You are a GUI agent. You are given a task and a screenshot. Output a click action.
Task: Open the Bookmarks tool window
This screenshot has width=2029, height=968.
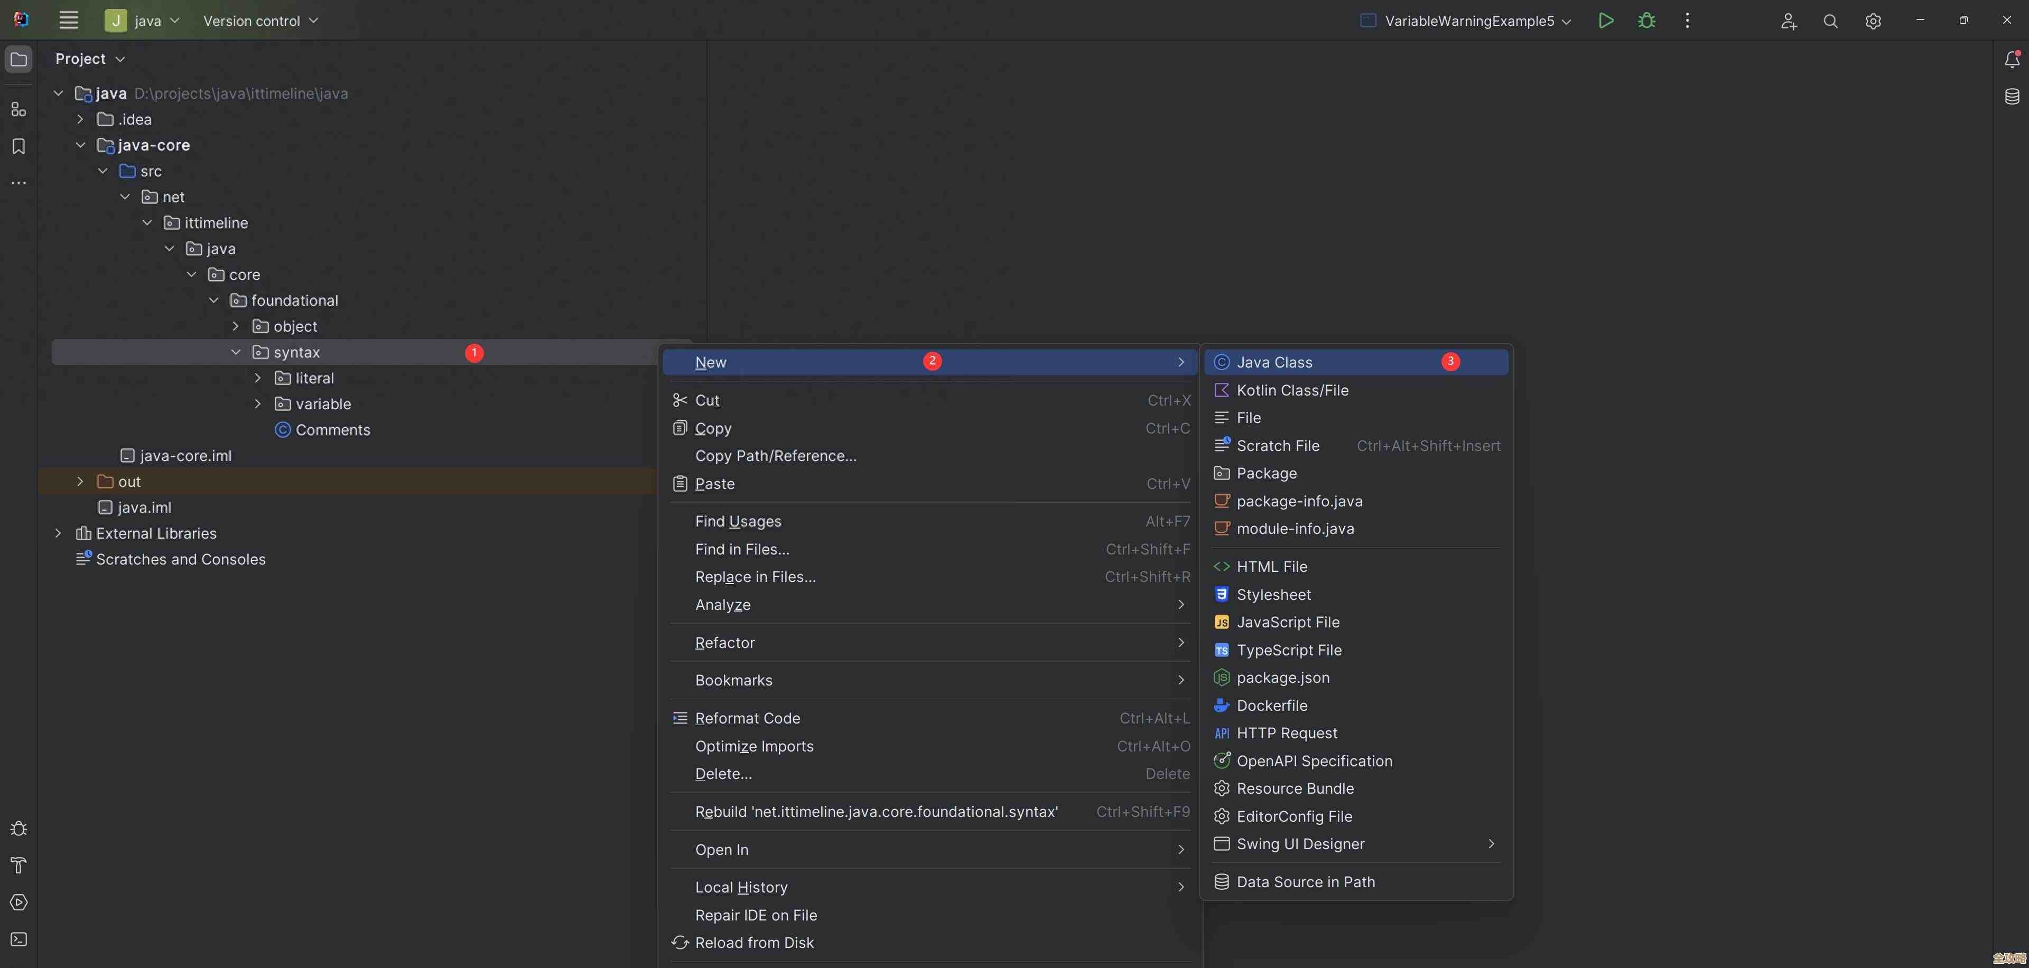[x=19, y=146]
